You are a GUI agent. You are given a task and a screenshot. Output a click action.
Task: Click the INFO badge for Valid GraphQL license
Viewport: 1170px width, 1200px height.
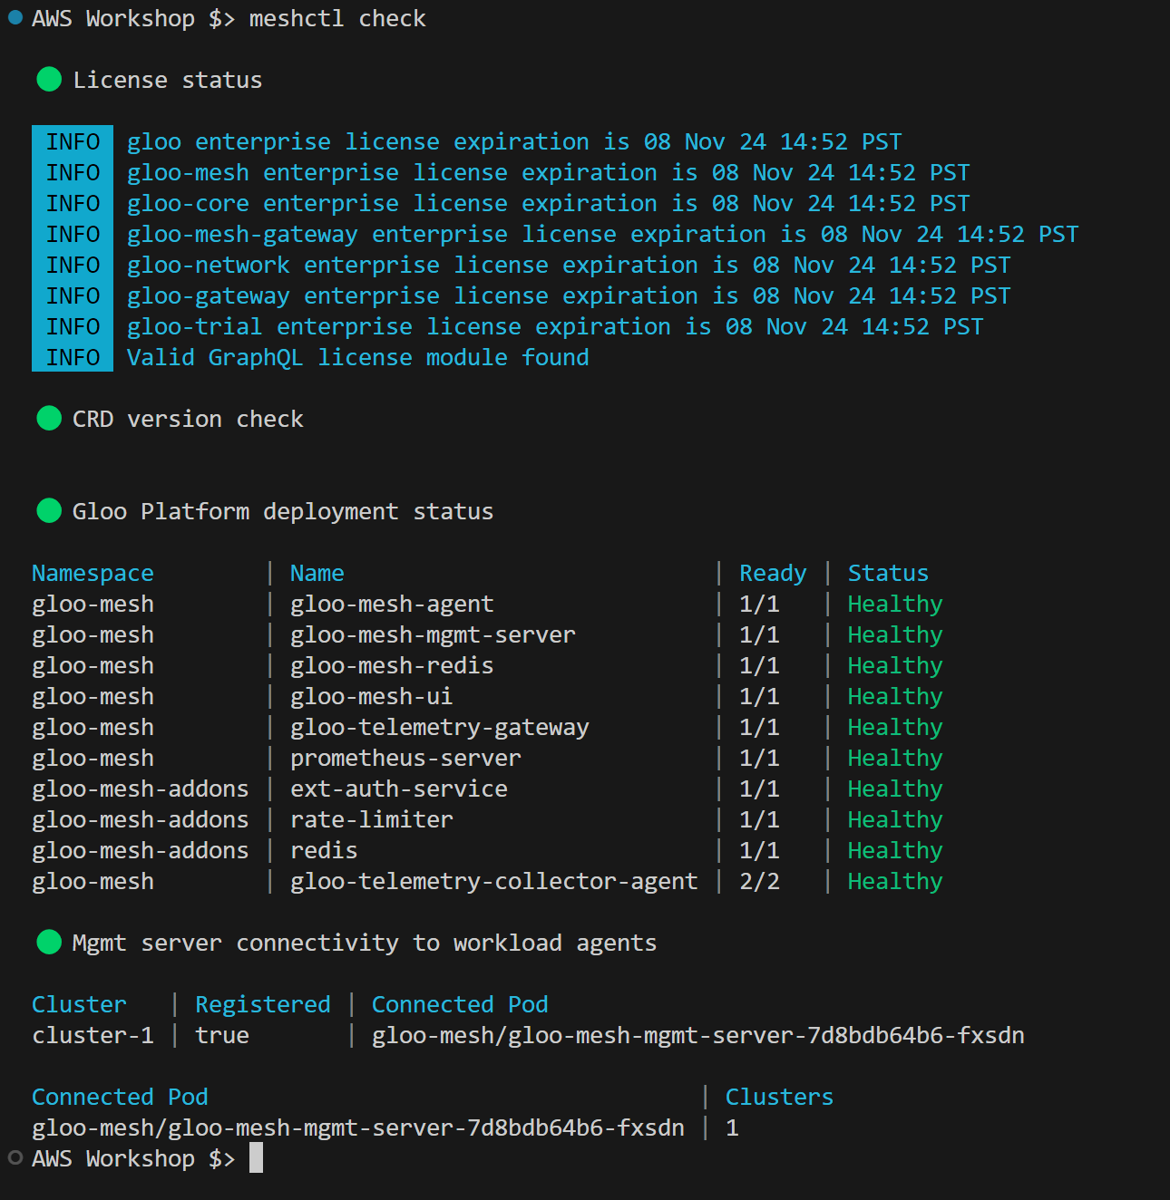[73, 357]
